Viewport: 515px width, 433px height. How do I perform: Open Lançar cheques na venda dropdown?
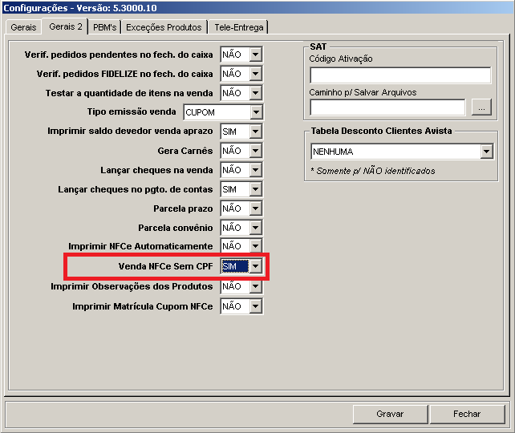(x=255, y=170)
